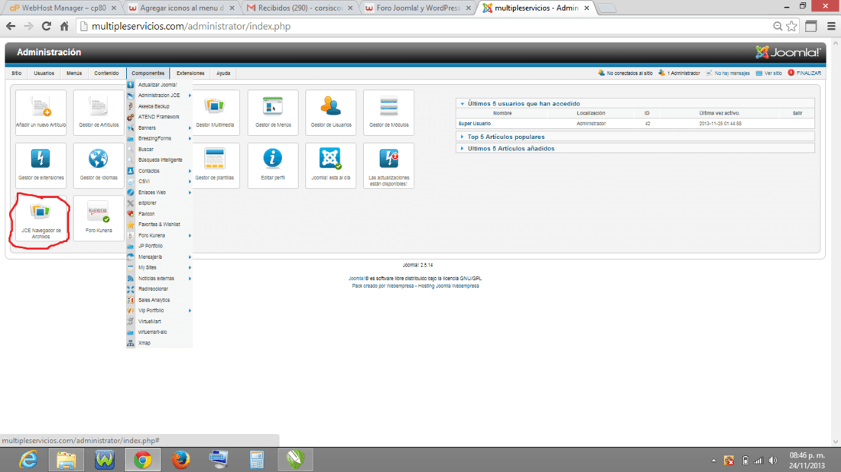Viewport: 841px width, 472px height.
Task: Open Usuarios menu
Action: [x=44, y=73]
